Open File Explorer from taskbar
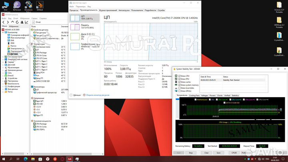Image resolution: width=288 pixels, height=162 pixels. click(x=33, y=159)
